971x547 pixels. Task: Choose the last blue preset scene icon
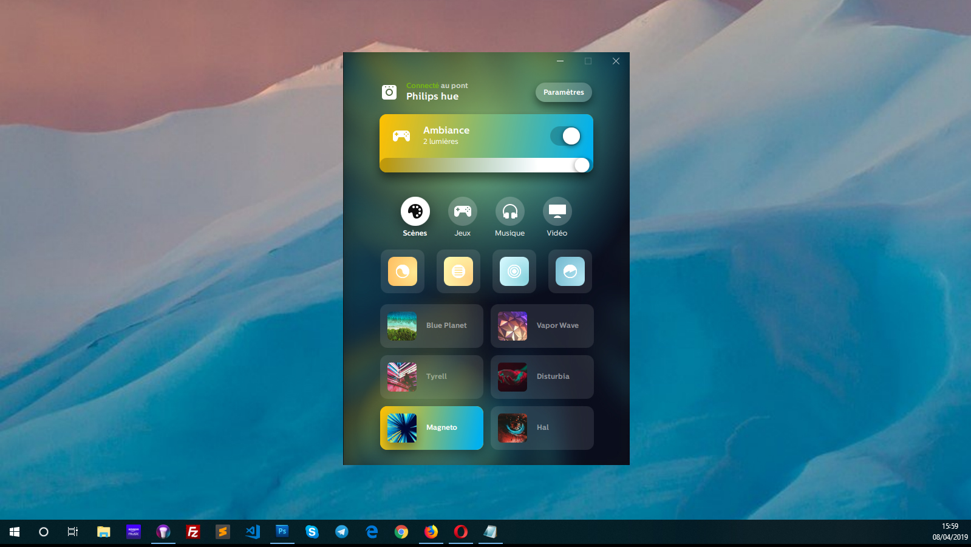click(570, 271)
